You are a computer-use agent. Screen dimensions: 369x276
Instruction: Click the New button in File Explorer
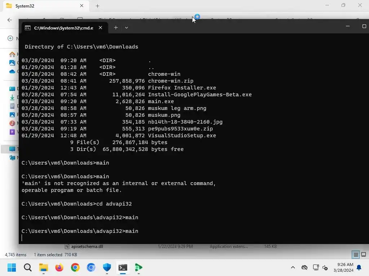pos(13,38)
